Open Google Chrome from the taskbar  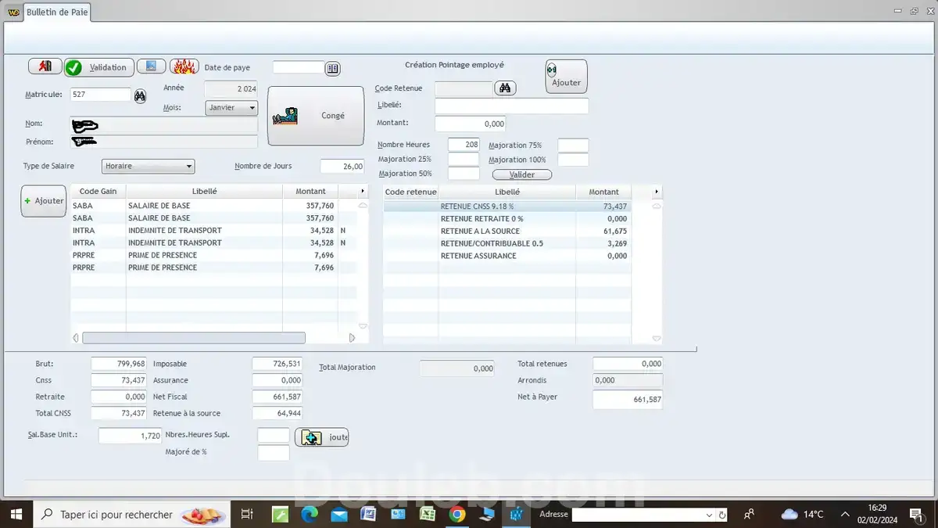tap(457, 514)
